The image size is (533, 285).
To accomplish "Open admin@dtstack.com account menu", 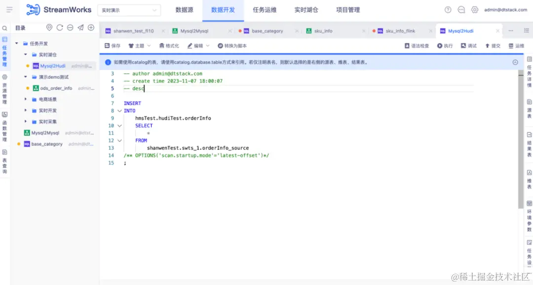I will tap(505, 10).
